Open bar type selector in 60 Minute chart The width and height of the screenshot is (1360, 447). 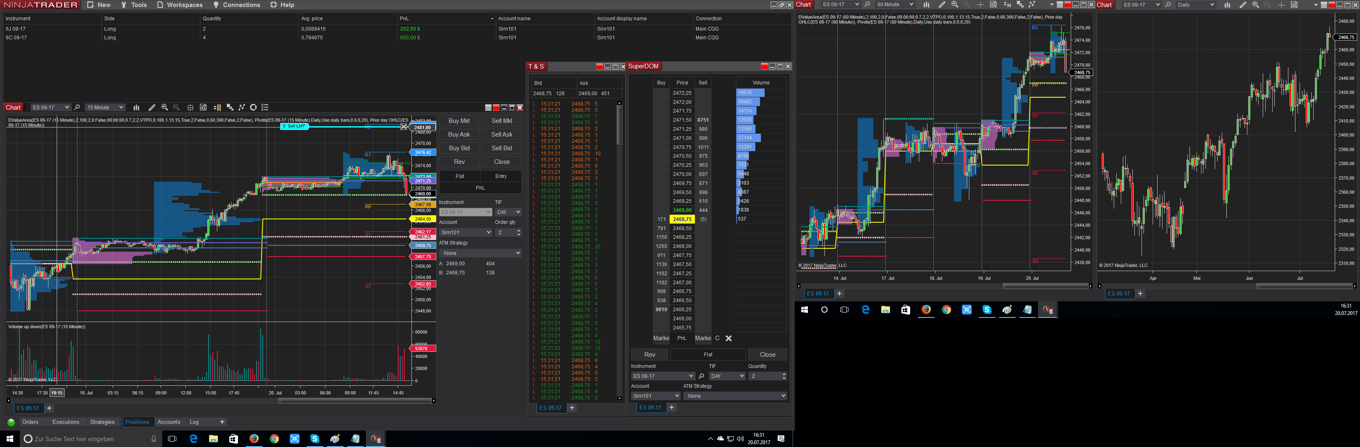[926, 5]
